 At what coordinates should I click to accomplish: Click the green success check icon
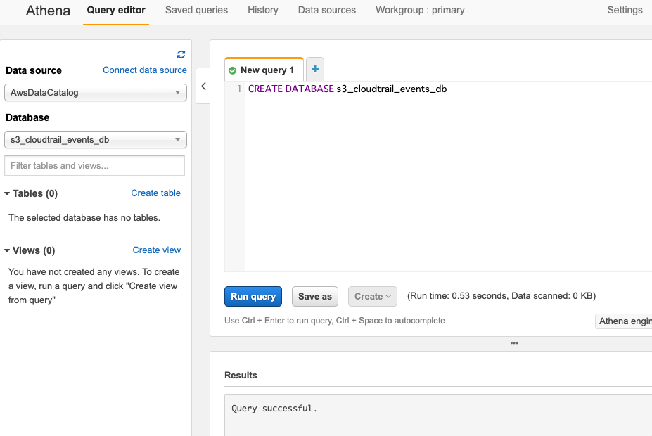[x=232, y=70]
